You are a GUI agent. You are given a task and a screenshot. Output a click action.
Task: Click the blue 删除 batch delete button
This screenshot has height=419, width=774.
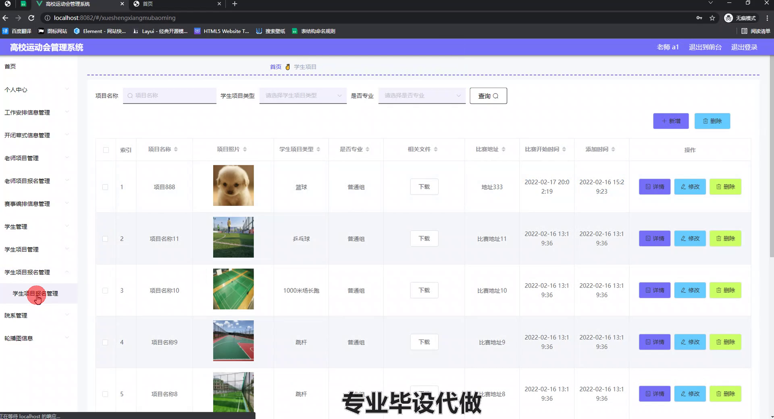712,121
